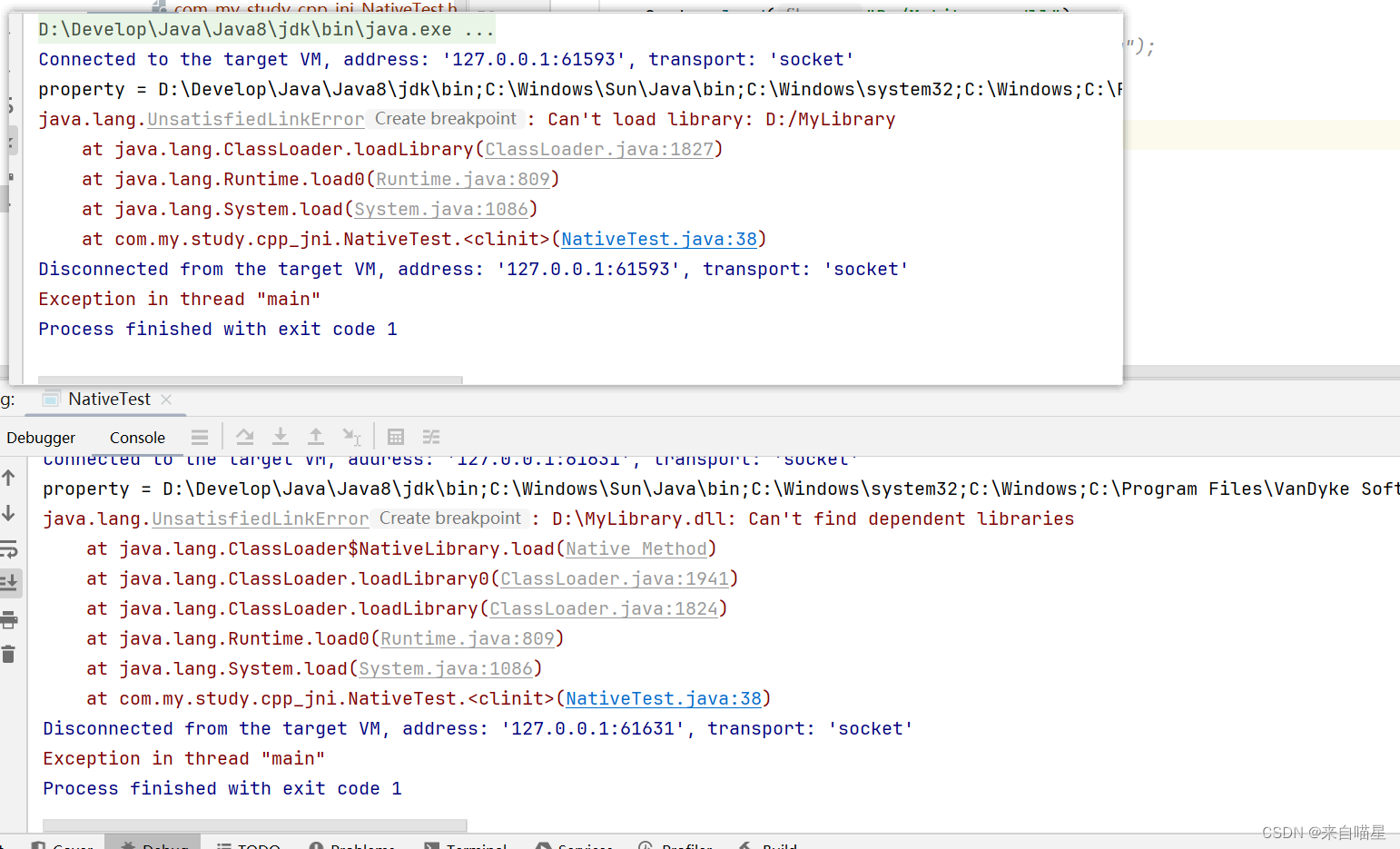
Task: Open the ClassLoader.java:1827 link
Action: (x=599, y=150)
